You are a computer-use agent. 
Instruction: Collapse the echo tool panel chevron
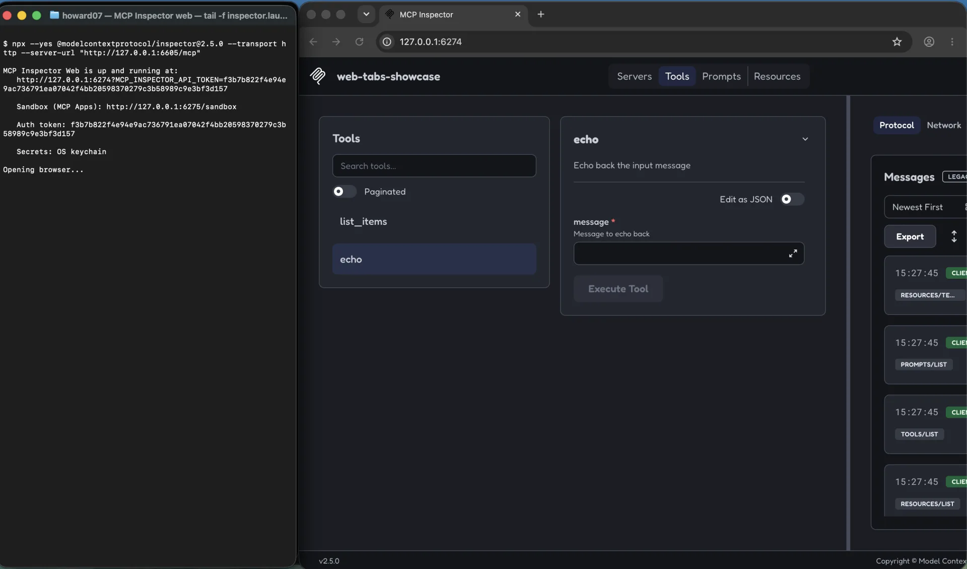[805, 139]
